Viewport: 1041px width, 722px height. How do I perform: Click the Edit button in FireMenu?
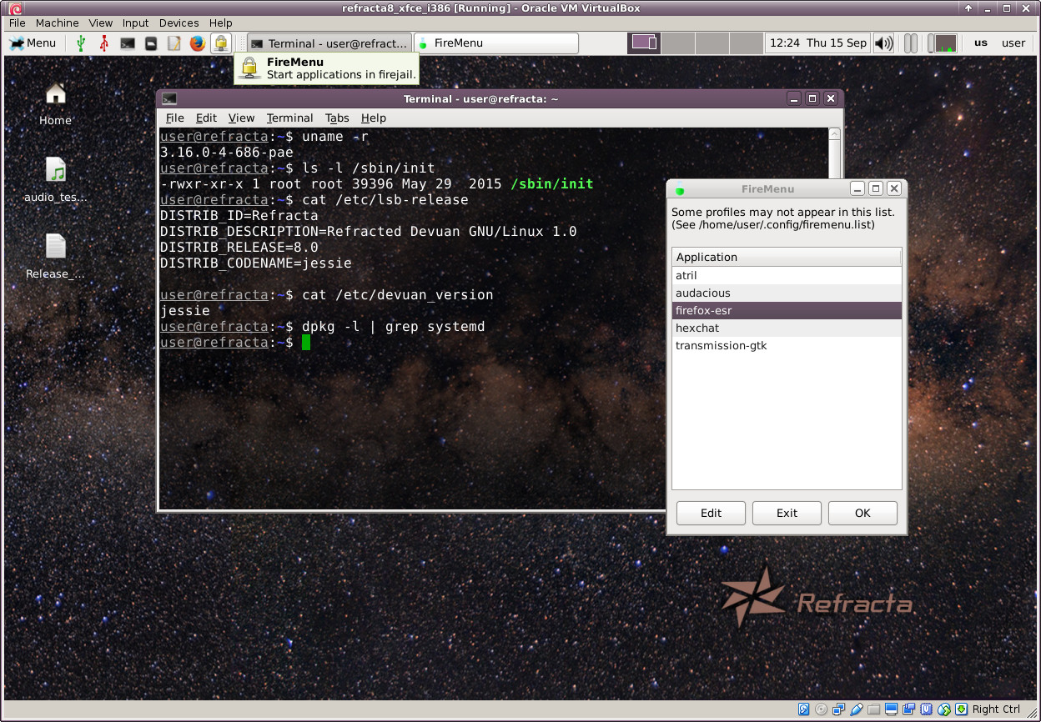click(x=711, y=513)
